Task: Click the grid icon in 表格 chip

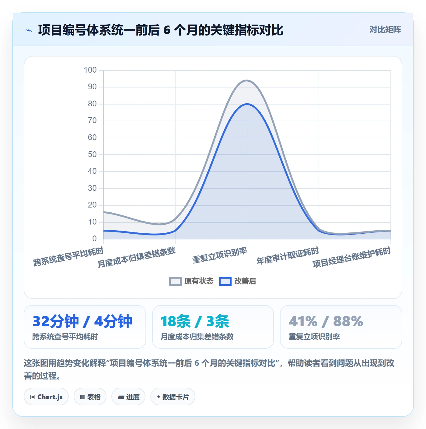Action: point(82,397)
